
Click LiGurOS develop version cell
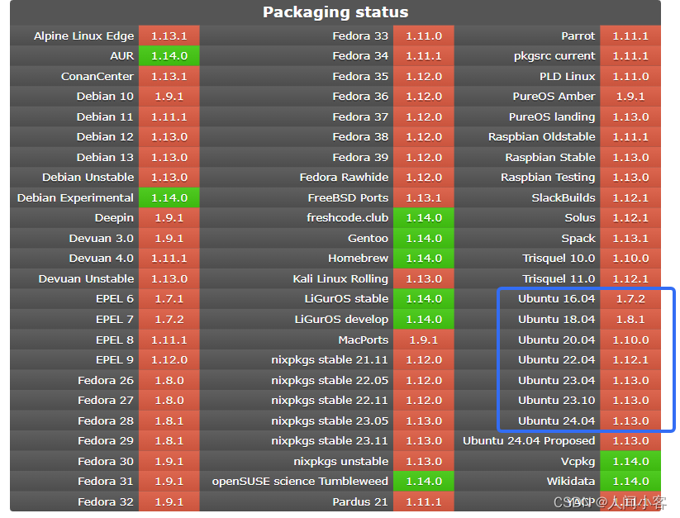(x=424, y=320)
